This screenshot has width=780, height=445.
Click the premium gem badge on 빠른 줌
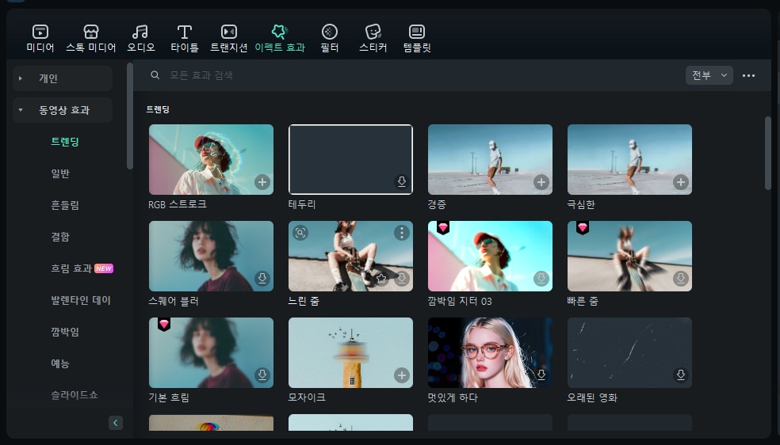point(583,227)
